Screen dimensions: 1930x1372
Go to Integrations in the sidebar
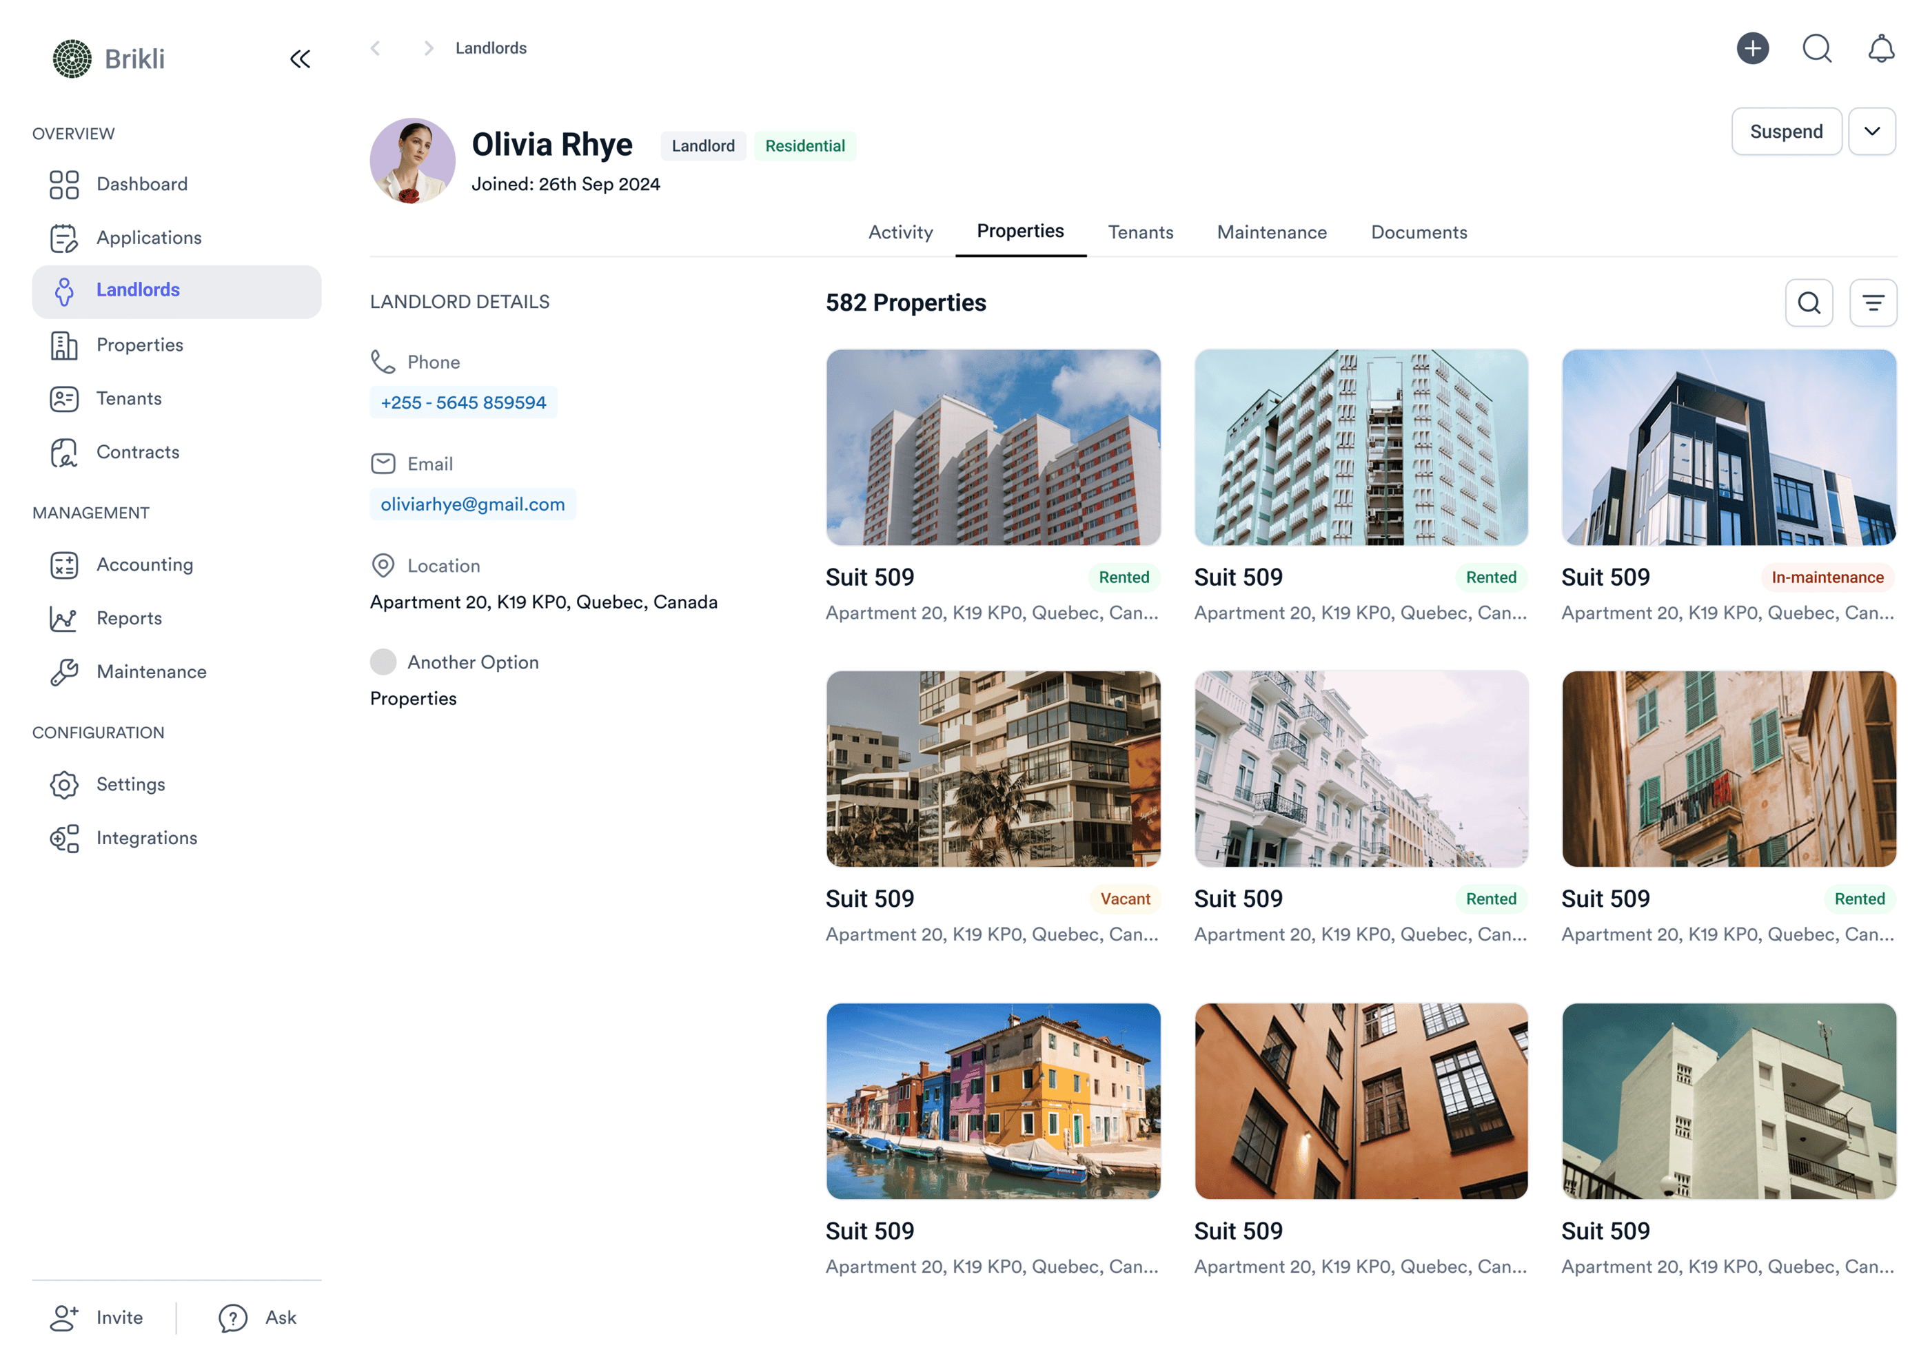point(146,838)
